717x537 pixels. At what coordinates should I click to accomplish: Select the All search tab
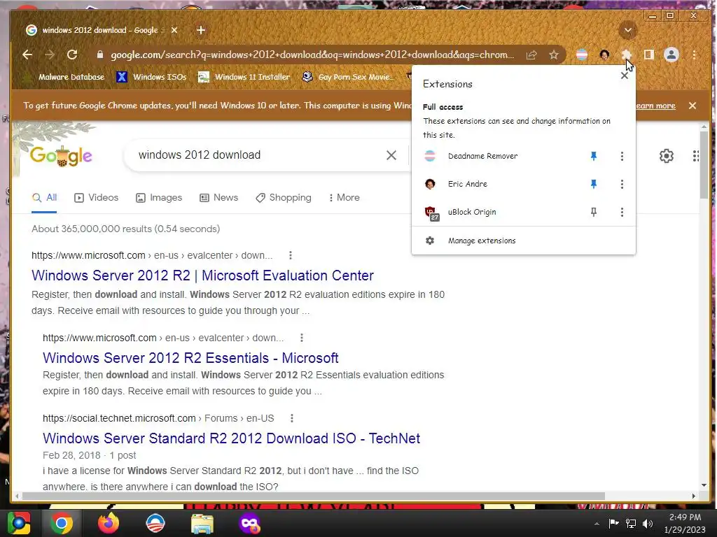point(44,198)
